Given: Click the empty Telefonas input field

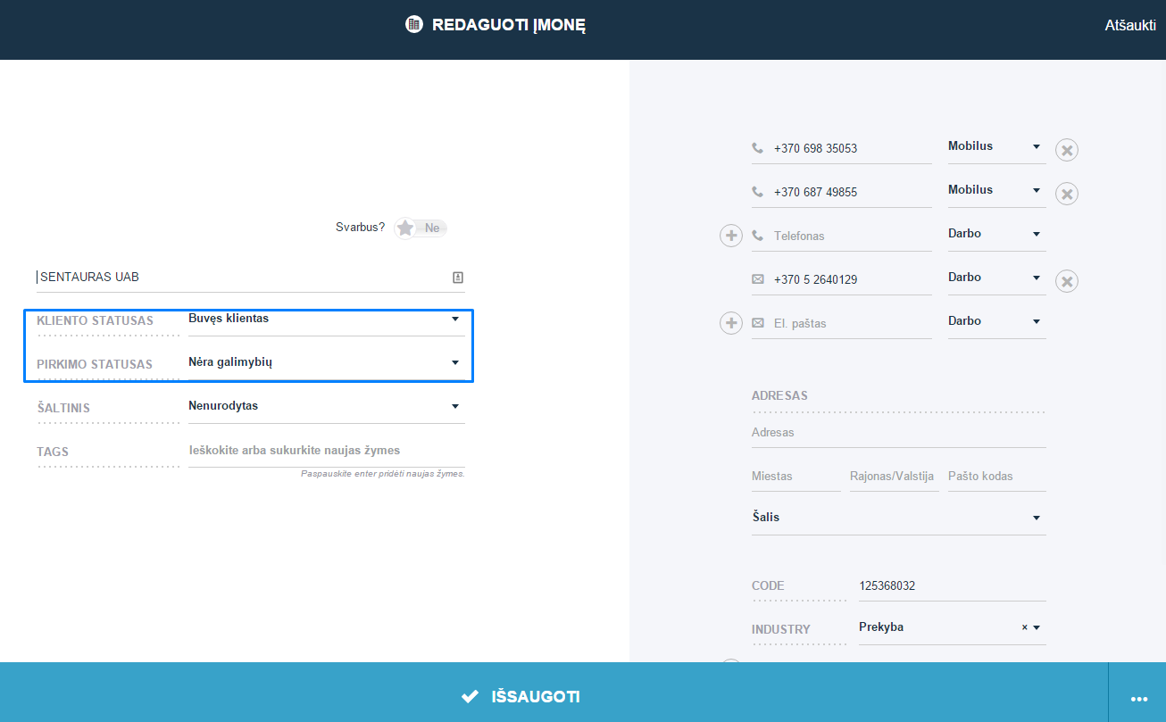Looking at the screenshot, I should point(842,237).
